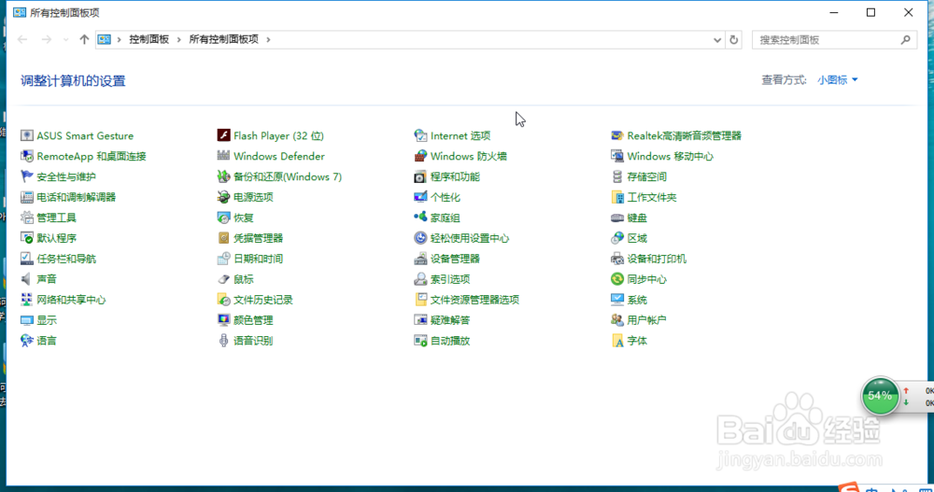Click the search magnifier icon
This screenshot has height=492, width=934.
coord(905,40)
